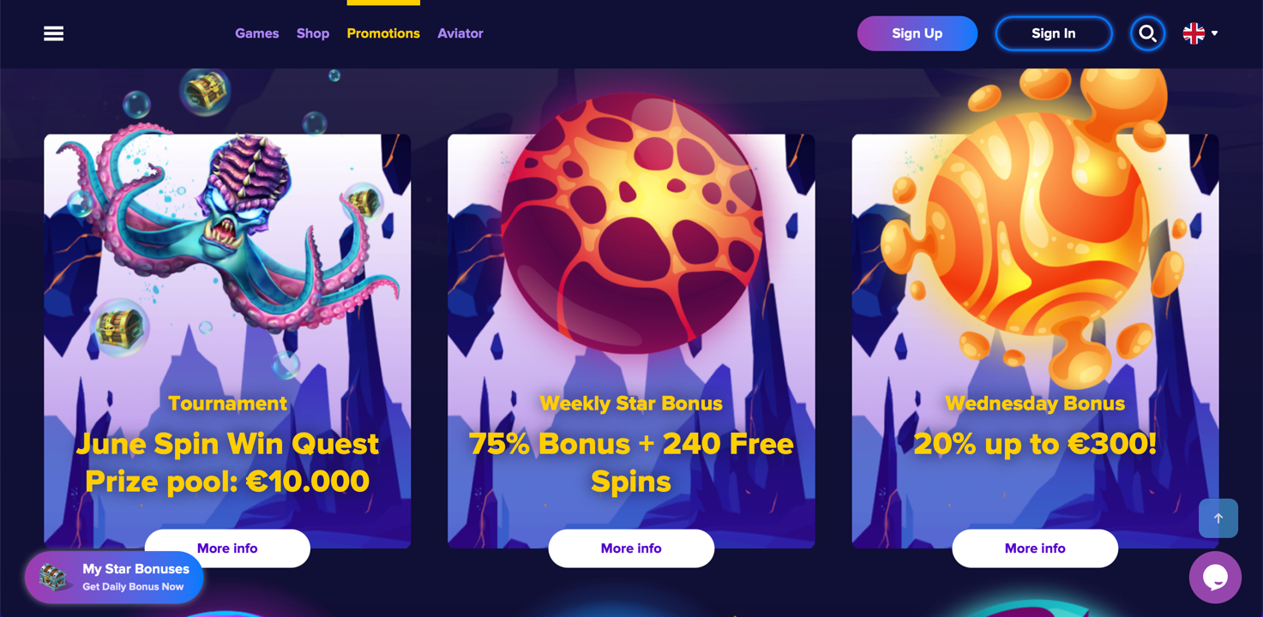Click the My Star Bonuses banner
The image size is (1263, 617).
[114, 578]
